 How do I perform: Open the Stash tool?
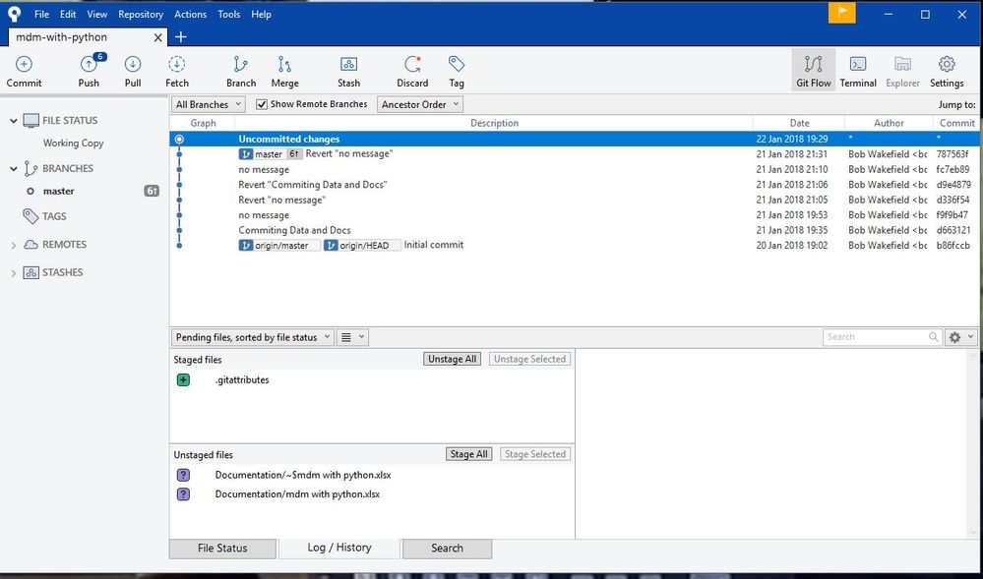tap(348, 72)
